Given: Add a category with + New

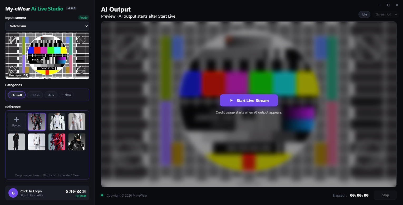Looking at the screenshot, I should tap(66, 95).
